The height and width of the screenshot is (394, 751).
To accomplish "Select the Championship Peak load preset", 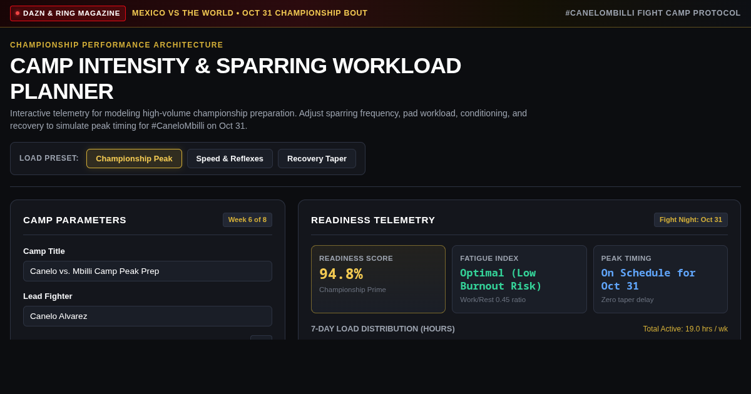I will coord(134,158).
